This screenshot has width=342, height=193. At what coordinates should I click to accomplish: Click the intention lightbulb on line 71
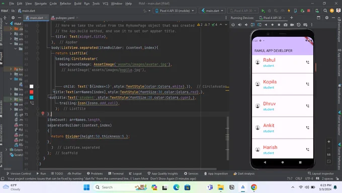(43, 114)
